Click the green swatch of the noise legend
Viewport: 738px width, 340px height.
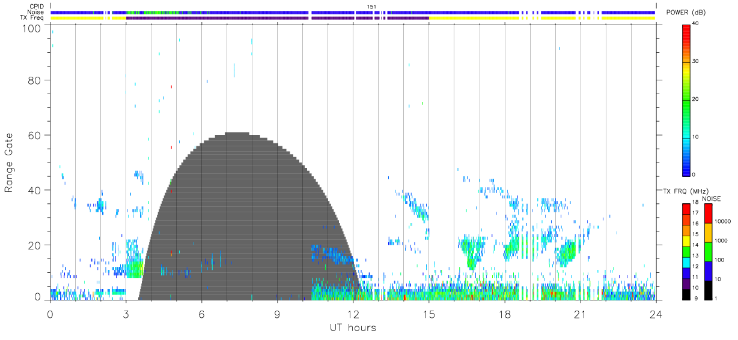708,252
